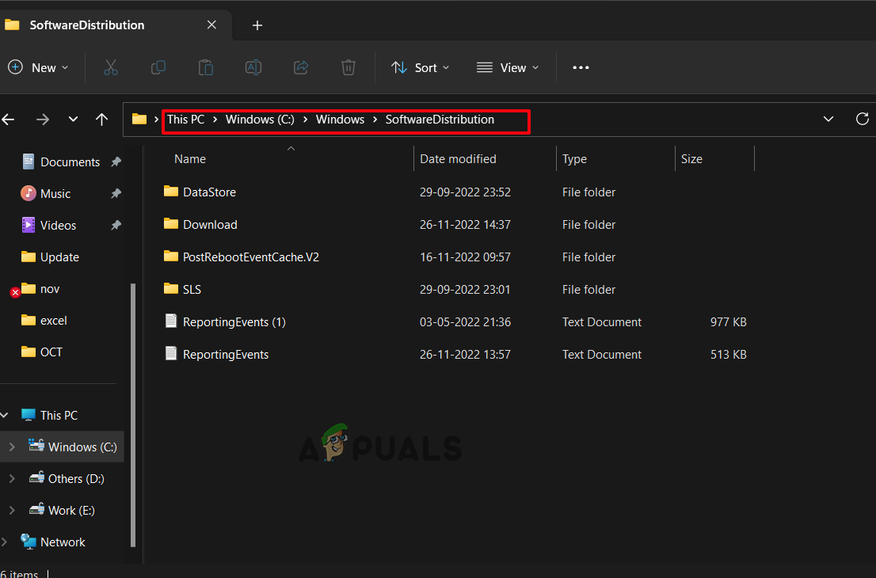Open the Update folder in sidebar
This screenshot has height=578, width=876.
click(x=59, y=257)
